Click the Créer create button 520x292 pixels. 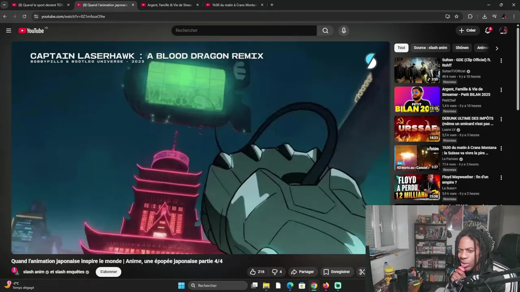coord(467,30)
